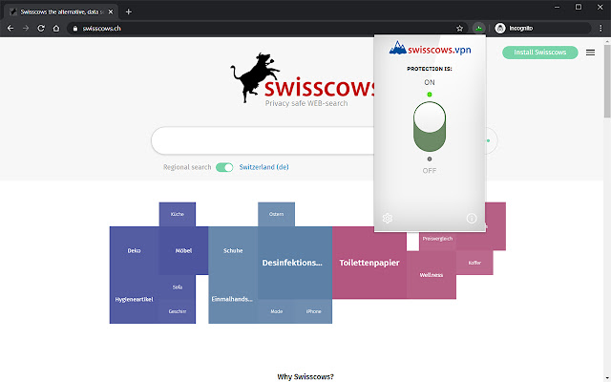
Task: Click the Koffer tile
Action: (474, 263)
